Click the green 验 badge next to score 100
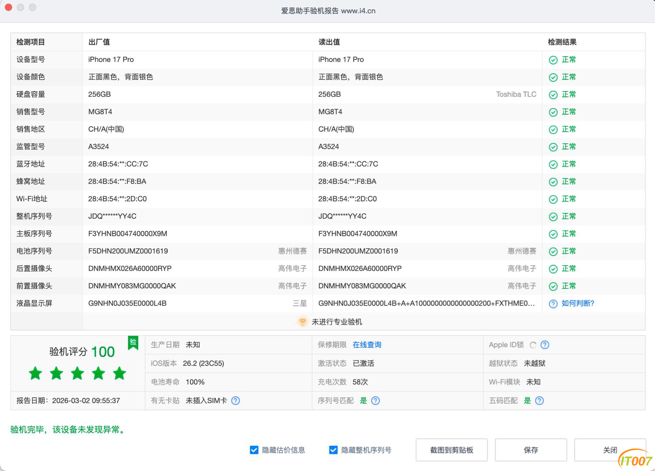The height and width of the screenshot is (471, 655). click(x=133, y=343)
